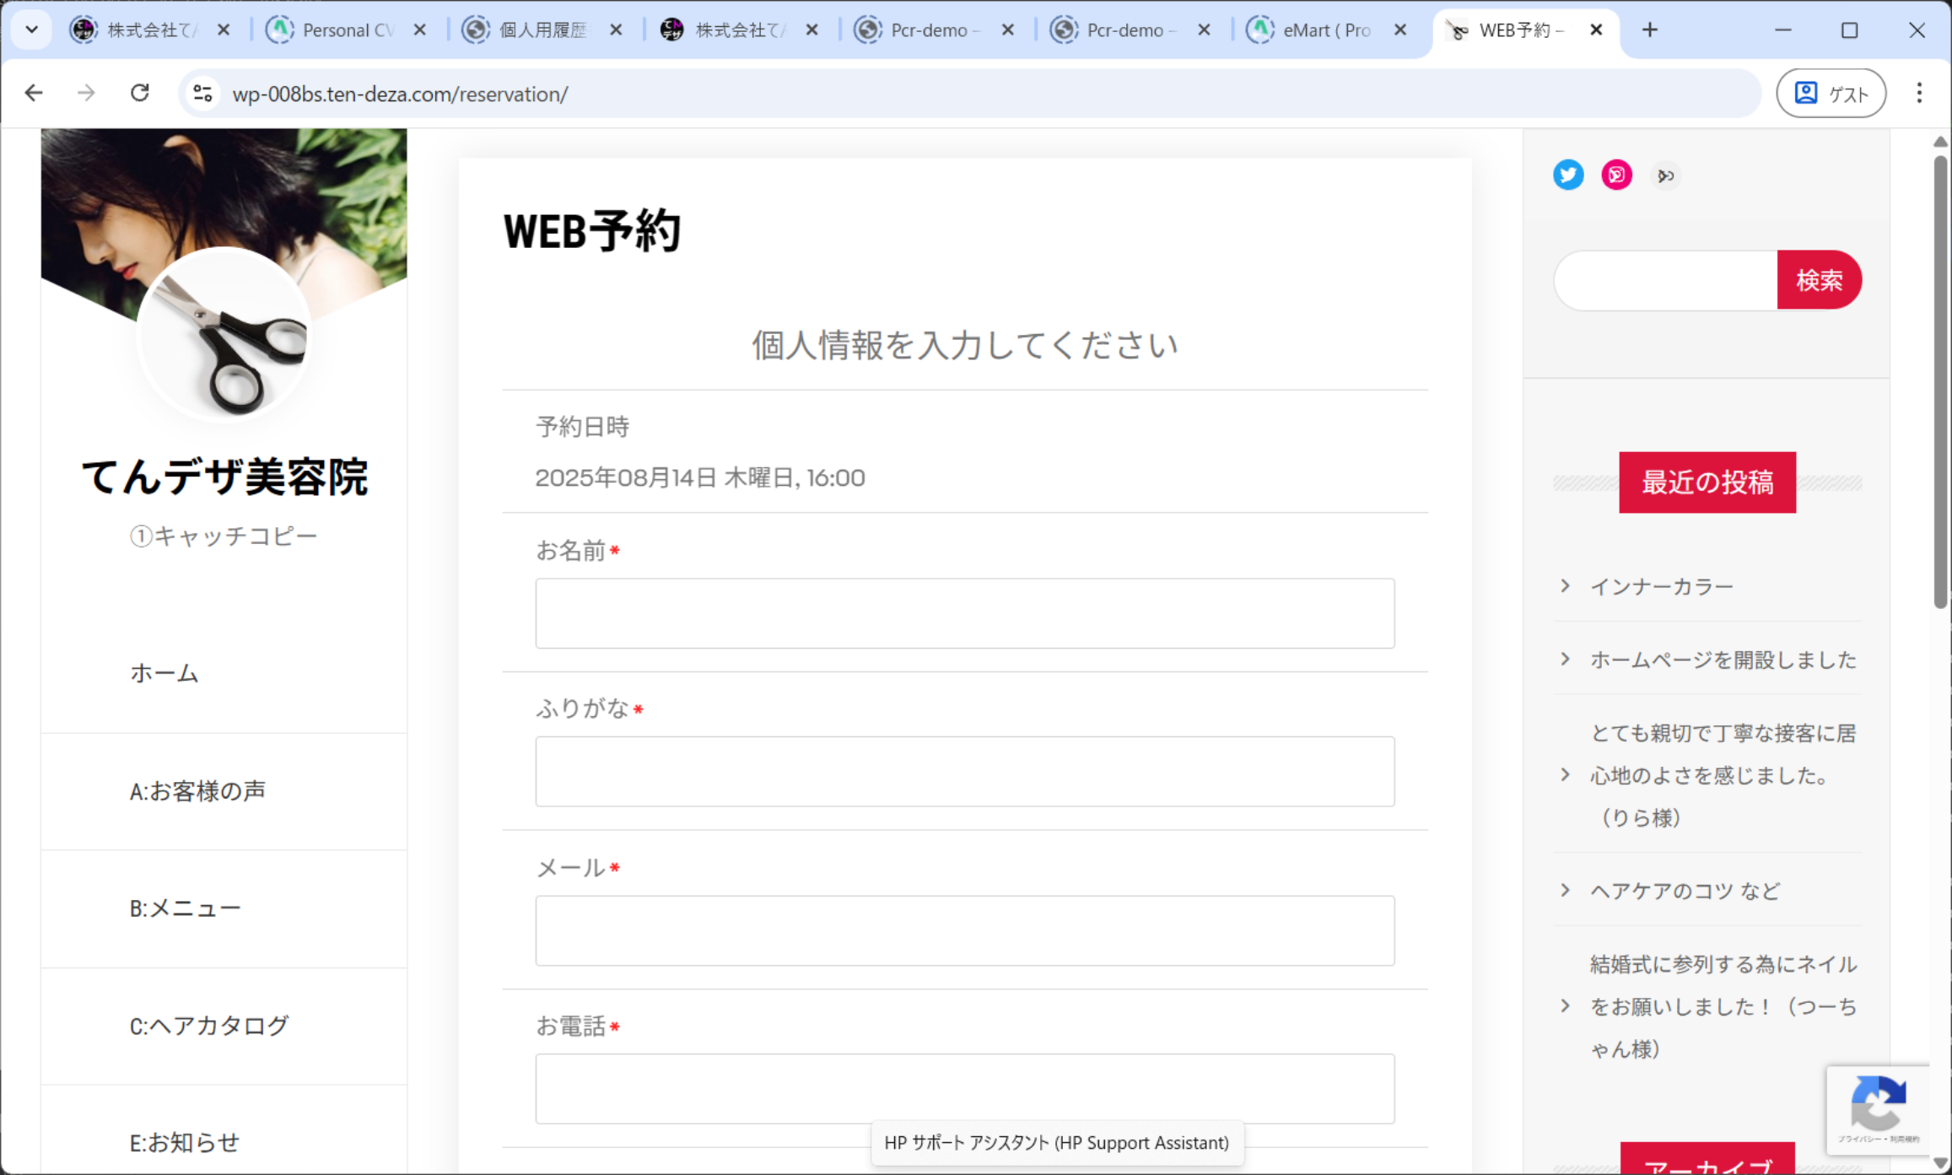
Task: Click the お名前 input field
Action: tap(964, 613)
